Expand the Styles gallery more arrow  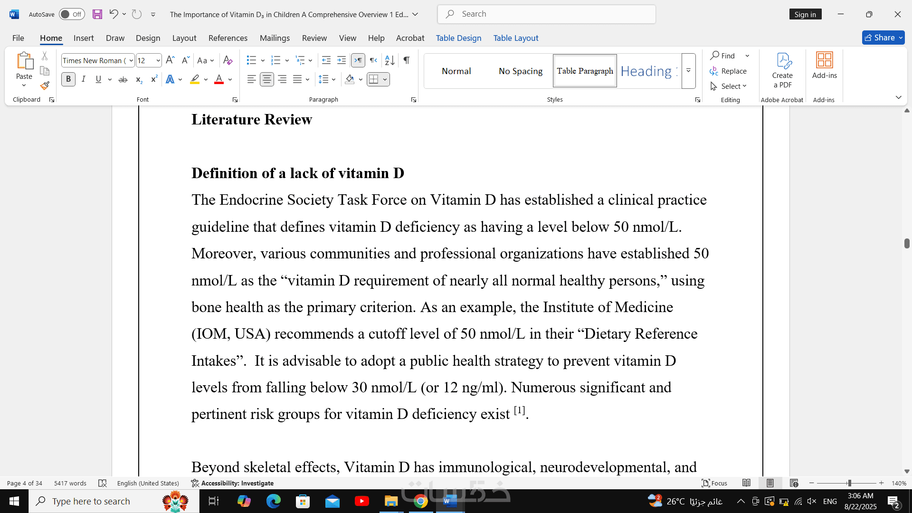click(688, 71)
